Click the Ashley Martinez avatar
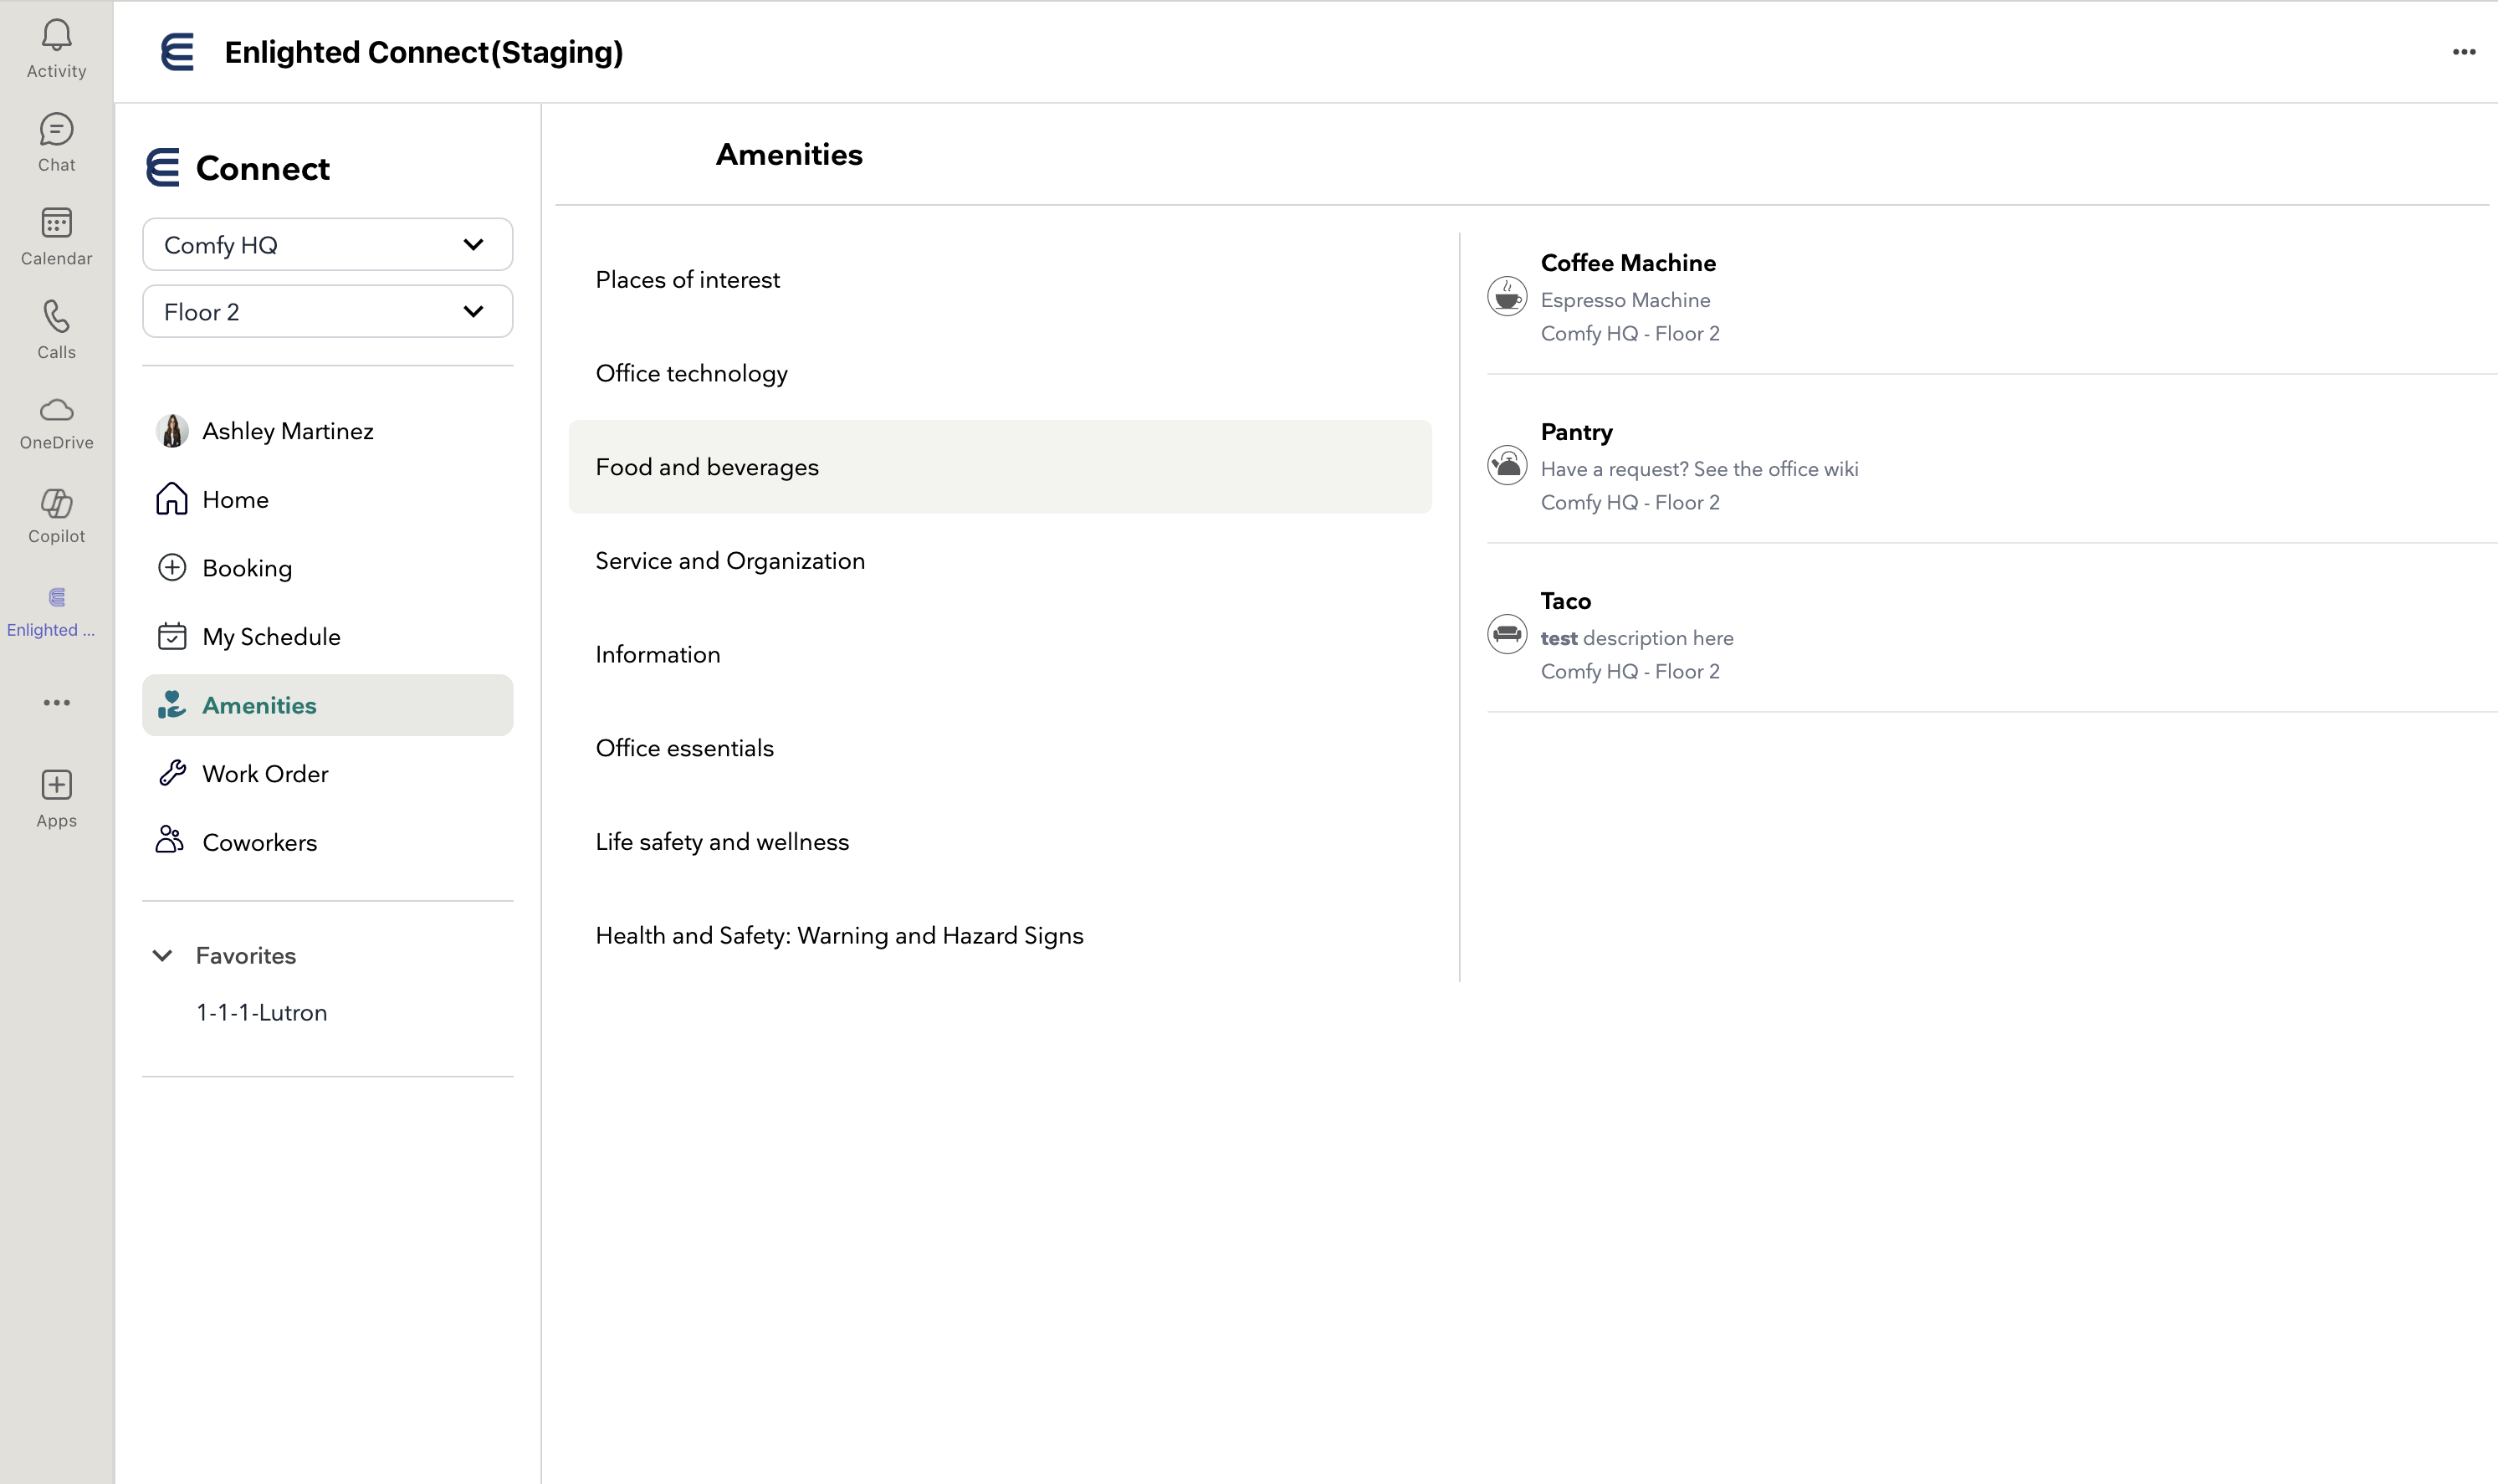This screenshot has width=2498, height=1484. 172,431
